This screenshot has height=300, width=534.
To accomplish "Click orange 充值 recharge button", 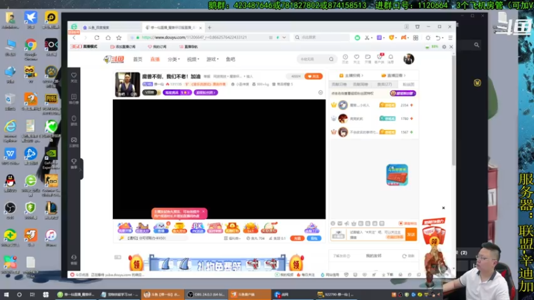I will click(297, 239).
